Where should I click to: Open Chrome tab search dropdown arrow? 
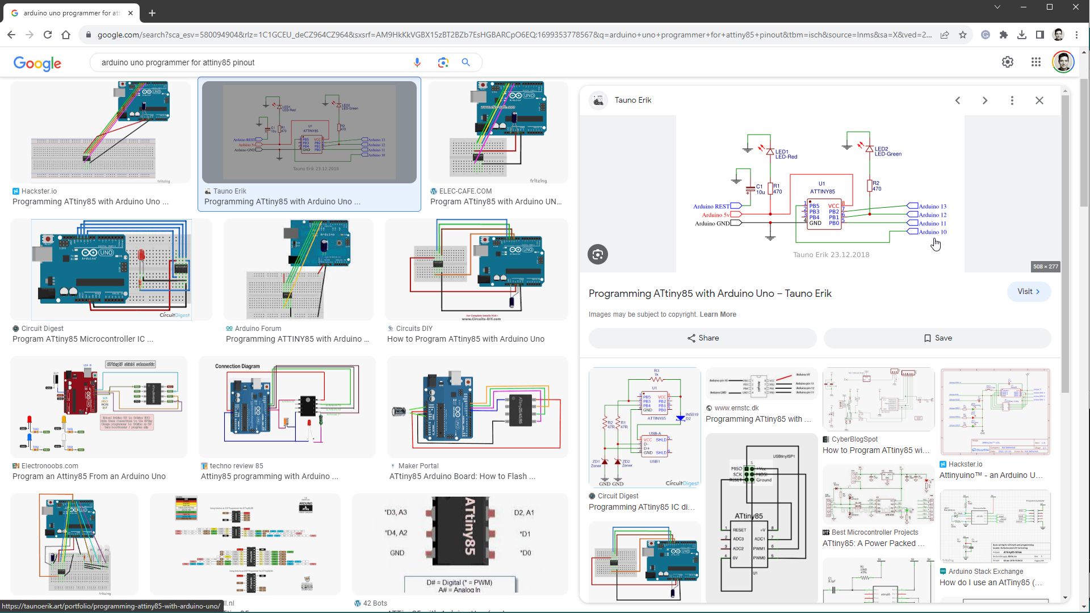coord(997,7)
